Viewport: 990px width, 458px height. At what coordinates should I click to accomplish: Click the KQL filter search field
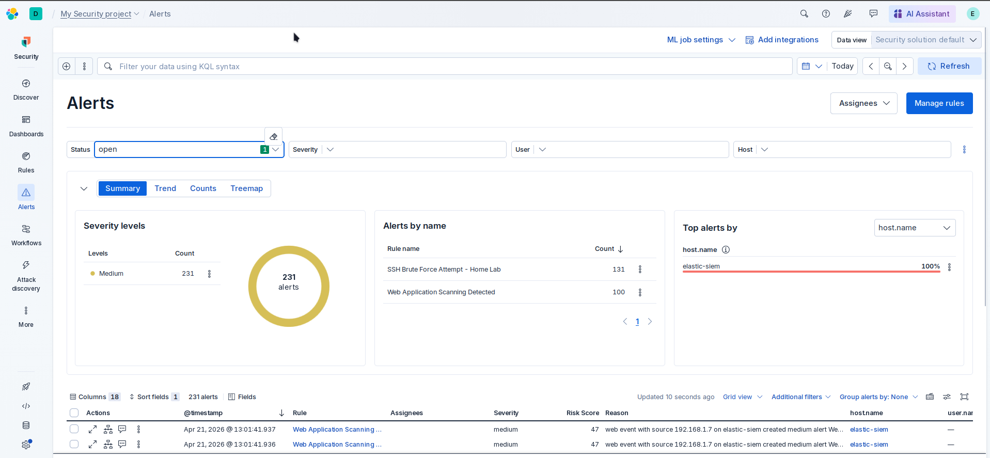pyautogui.click(x=444, y=67)
